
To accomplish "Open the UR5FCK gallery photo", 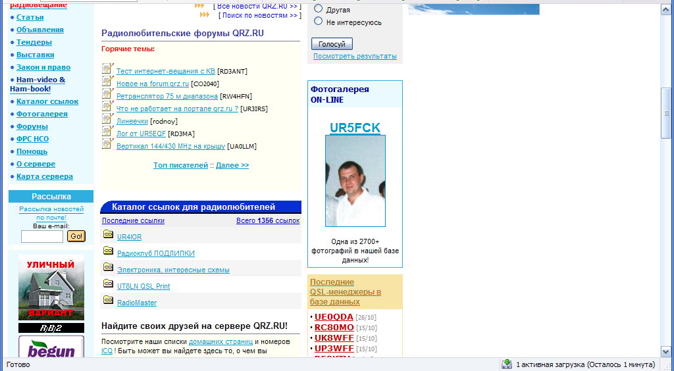I will 355,181.
